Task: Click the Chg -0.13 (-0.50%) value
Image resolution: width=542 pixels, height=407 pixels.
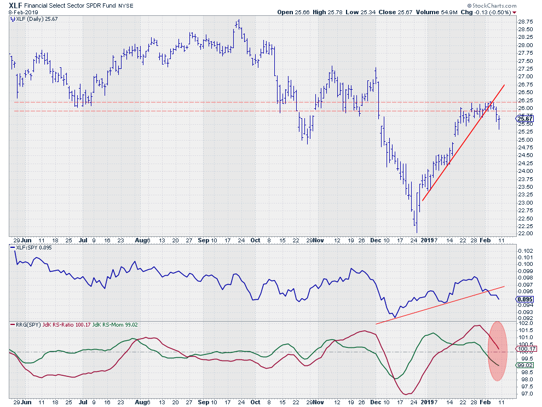Action: click(x=486, y=12)
